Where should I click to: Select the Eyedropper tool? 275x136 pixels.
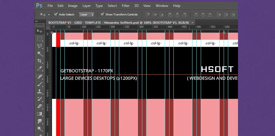point(40,68)
